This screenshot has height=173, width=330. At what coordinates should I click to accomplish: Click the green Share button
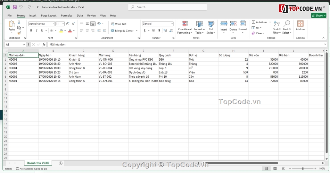(319, 16)
